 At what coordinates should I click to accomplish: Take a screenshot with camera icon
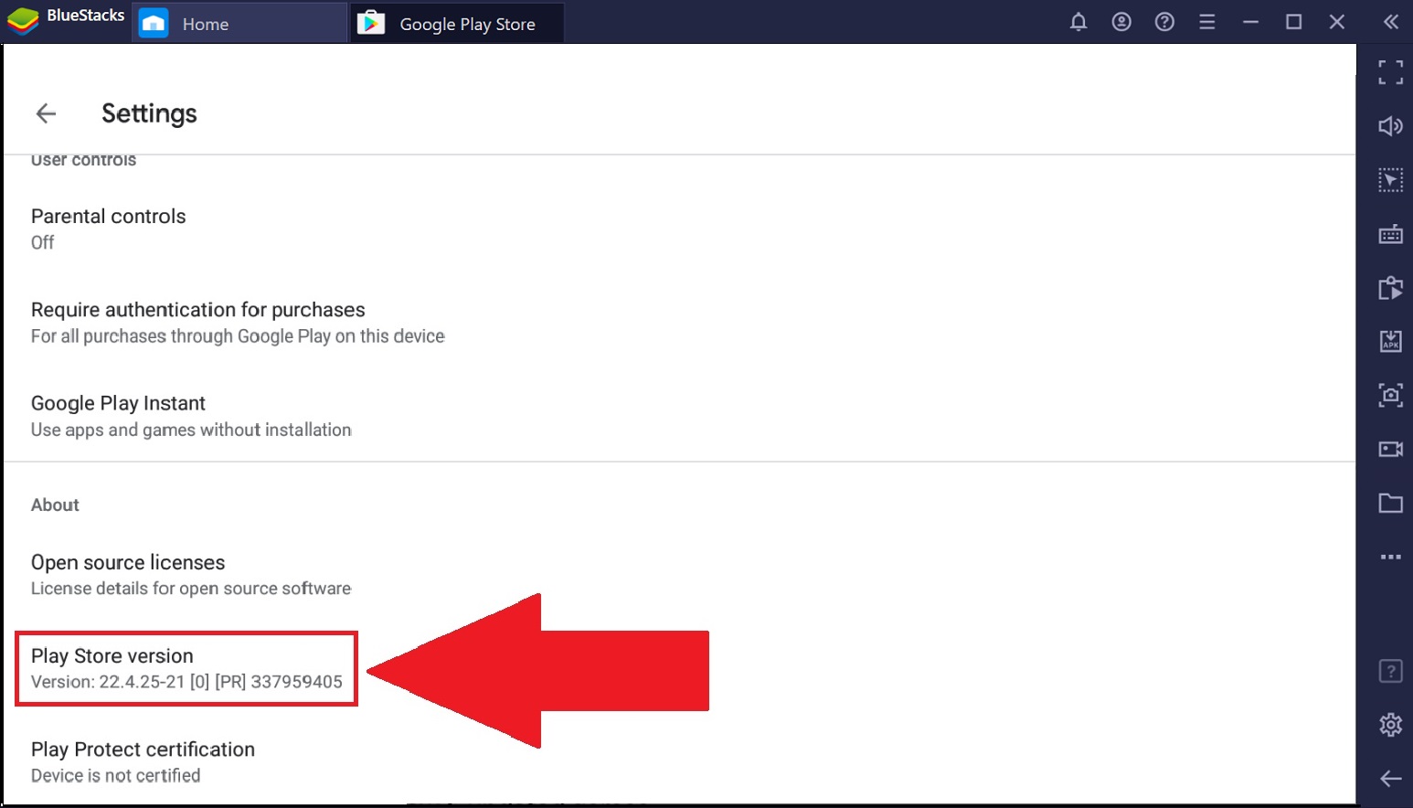point(1390,395)
